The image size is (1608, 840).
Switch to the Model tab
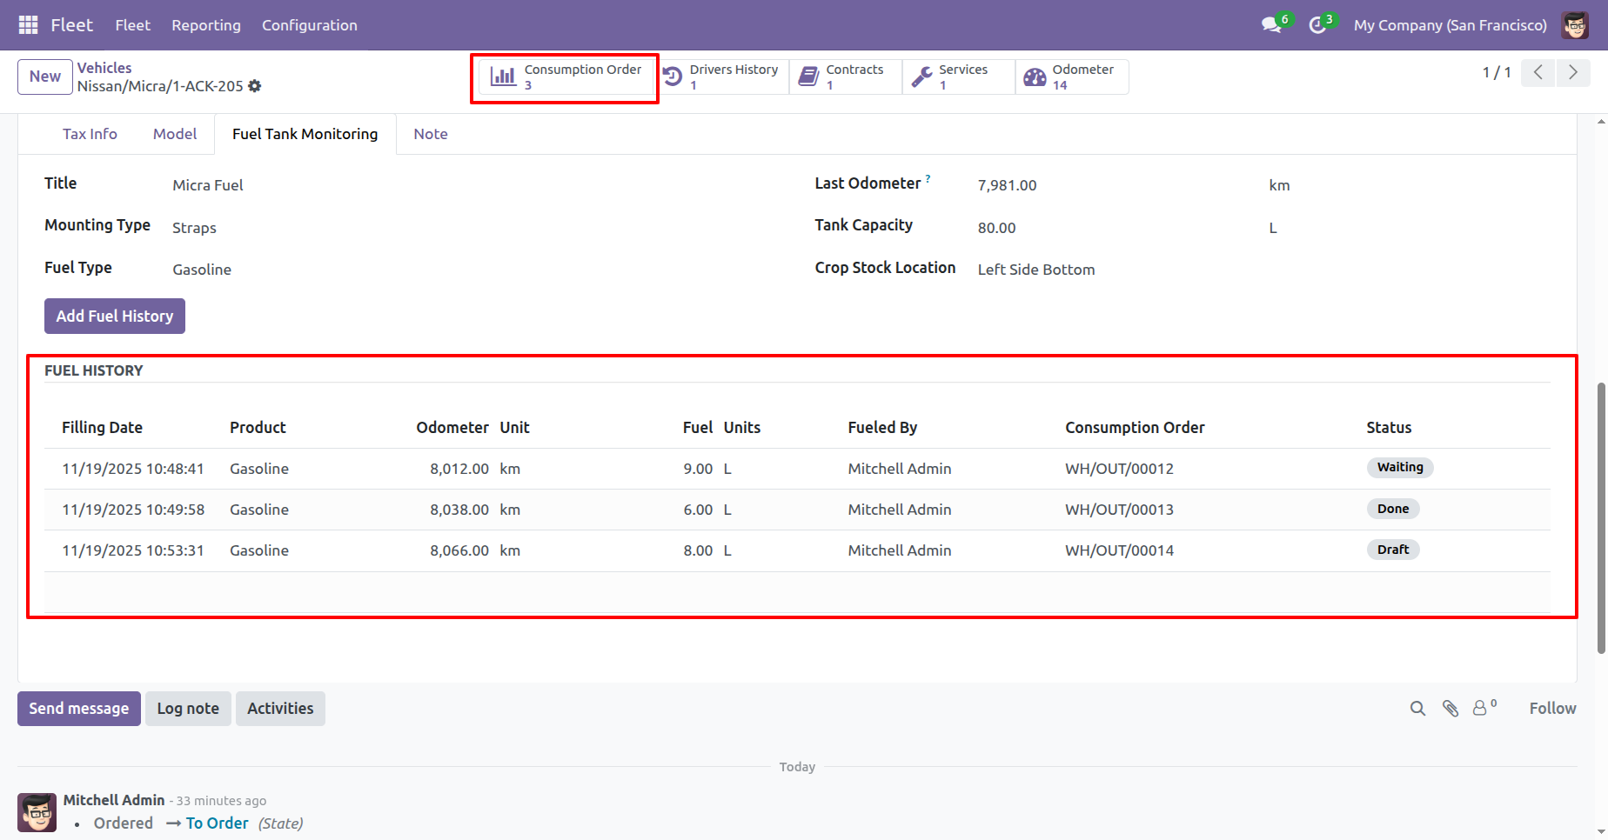point(175,134)
